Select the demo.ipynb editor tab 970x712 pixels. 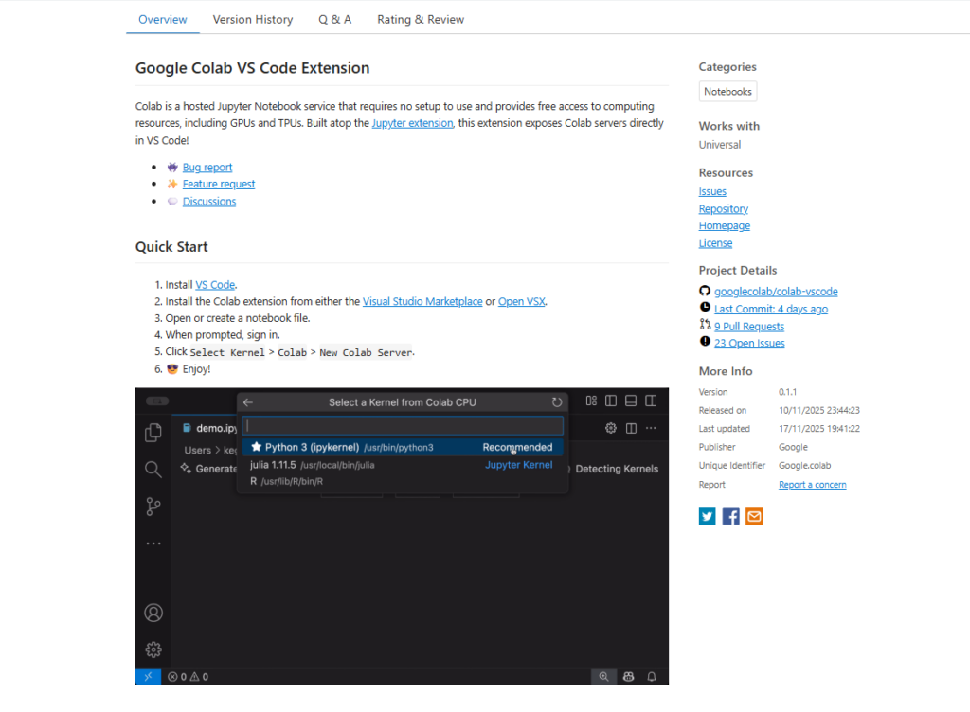[210, 428]
